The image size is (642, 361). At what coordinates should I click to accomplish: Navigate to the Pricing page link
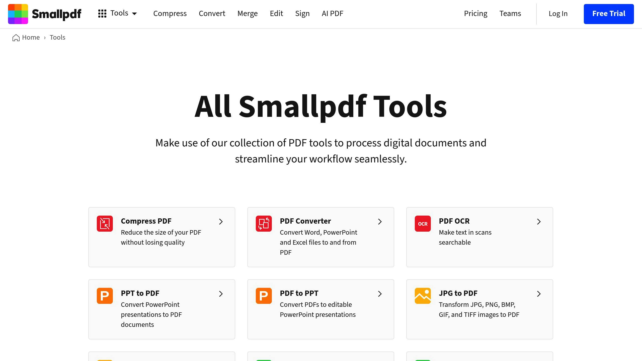click(475, 14)
